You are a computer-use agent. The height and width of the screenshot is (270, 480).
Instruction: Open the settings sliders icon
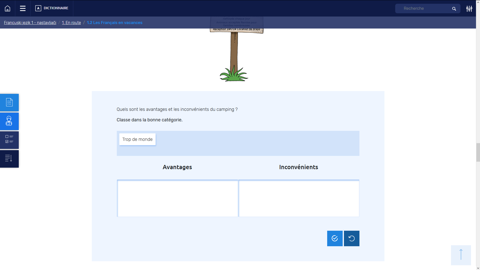click(469, 9)
